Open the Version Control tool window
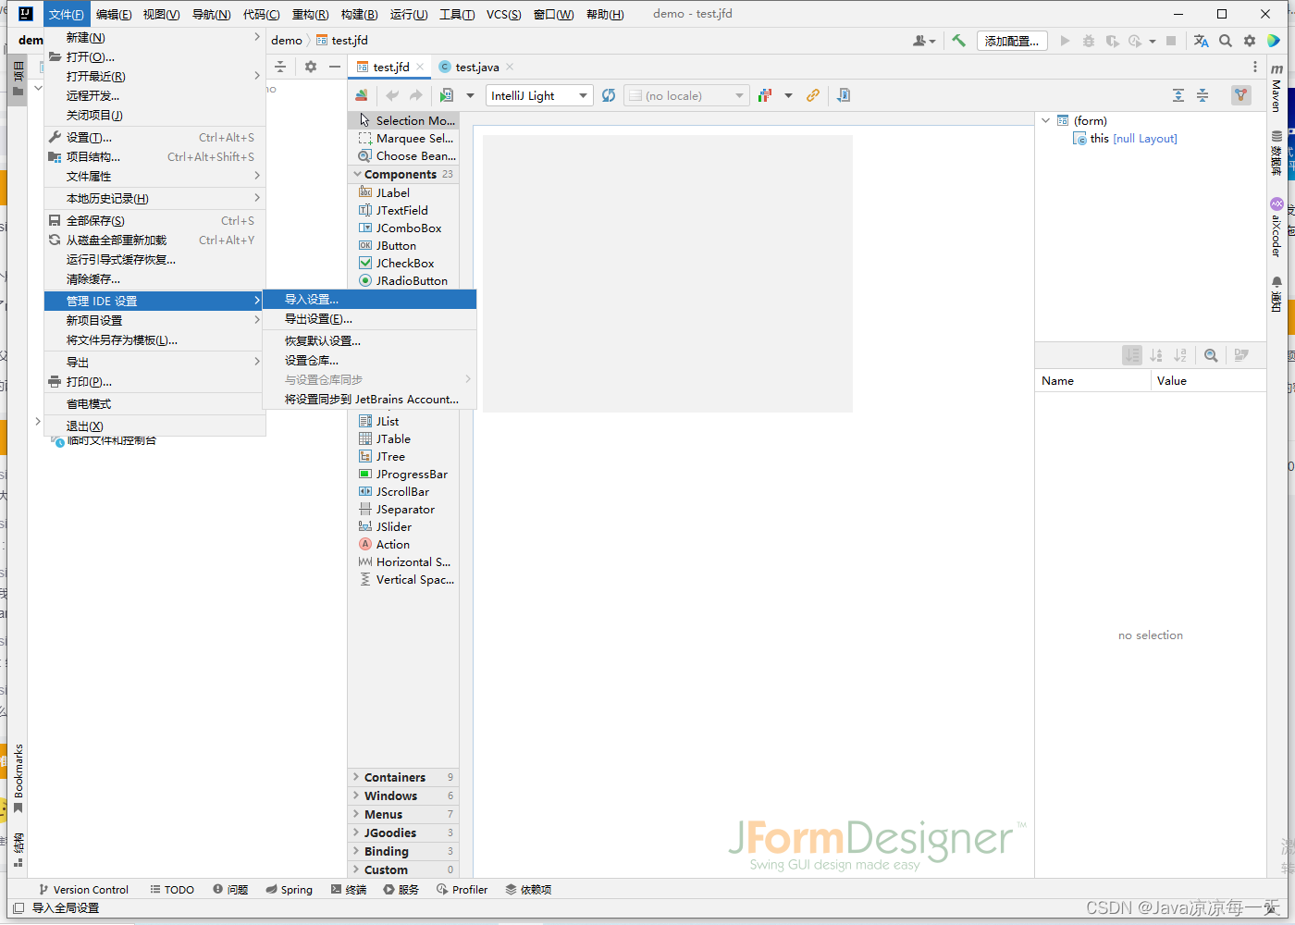This screenshot has width=1295, height=925. point(83,890)
